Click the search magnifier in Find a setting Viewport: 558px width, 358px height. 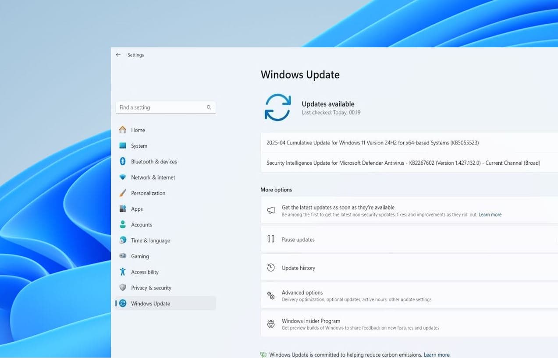209,107
